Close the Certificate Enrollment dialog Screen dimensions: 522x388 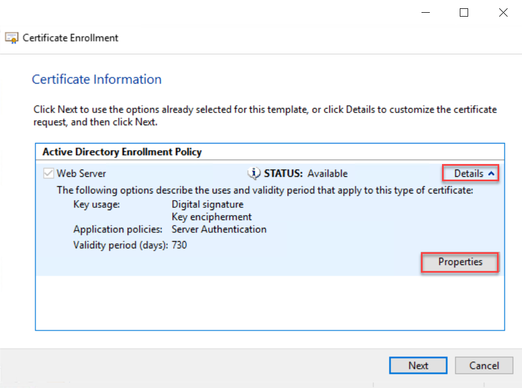(503, 13)
